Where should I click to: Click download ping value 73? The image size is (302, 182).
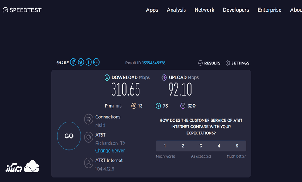tap(165, 106)
